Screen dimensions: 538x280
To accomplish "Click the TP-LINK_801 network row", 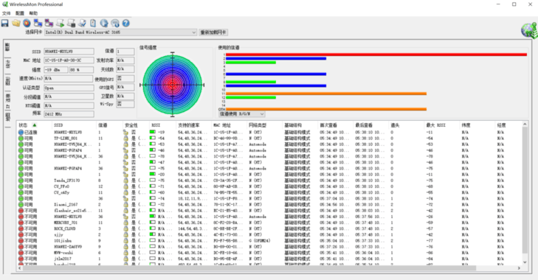I will (x=271, y=138).
